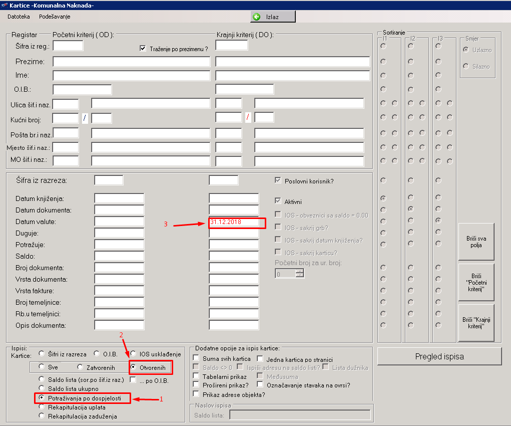The image size is (511, 426).
Task: Check the Tabelarni prikaz option
Action: tap(196, 376)
